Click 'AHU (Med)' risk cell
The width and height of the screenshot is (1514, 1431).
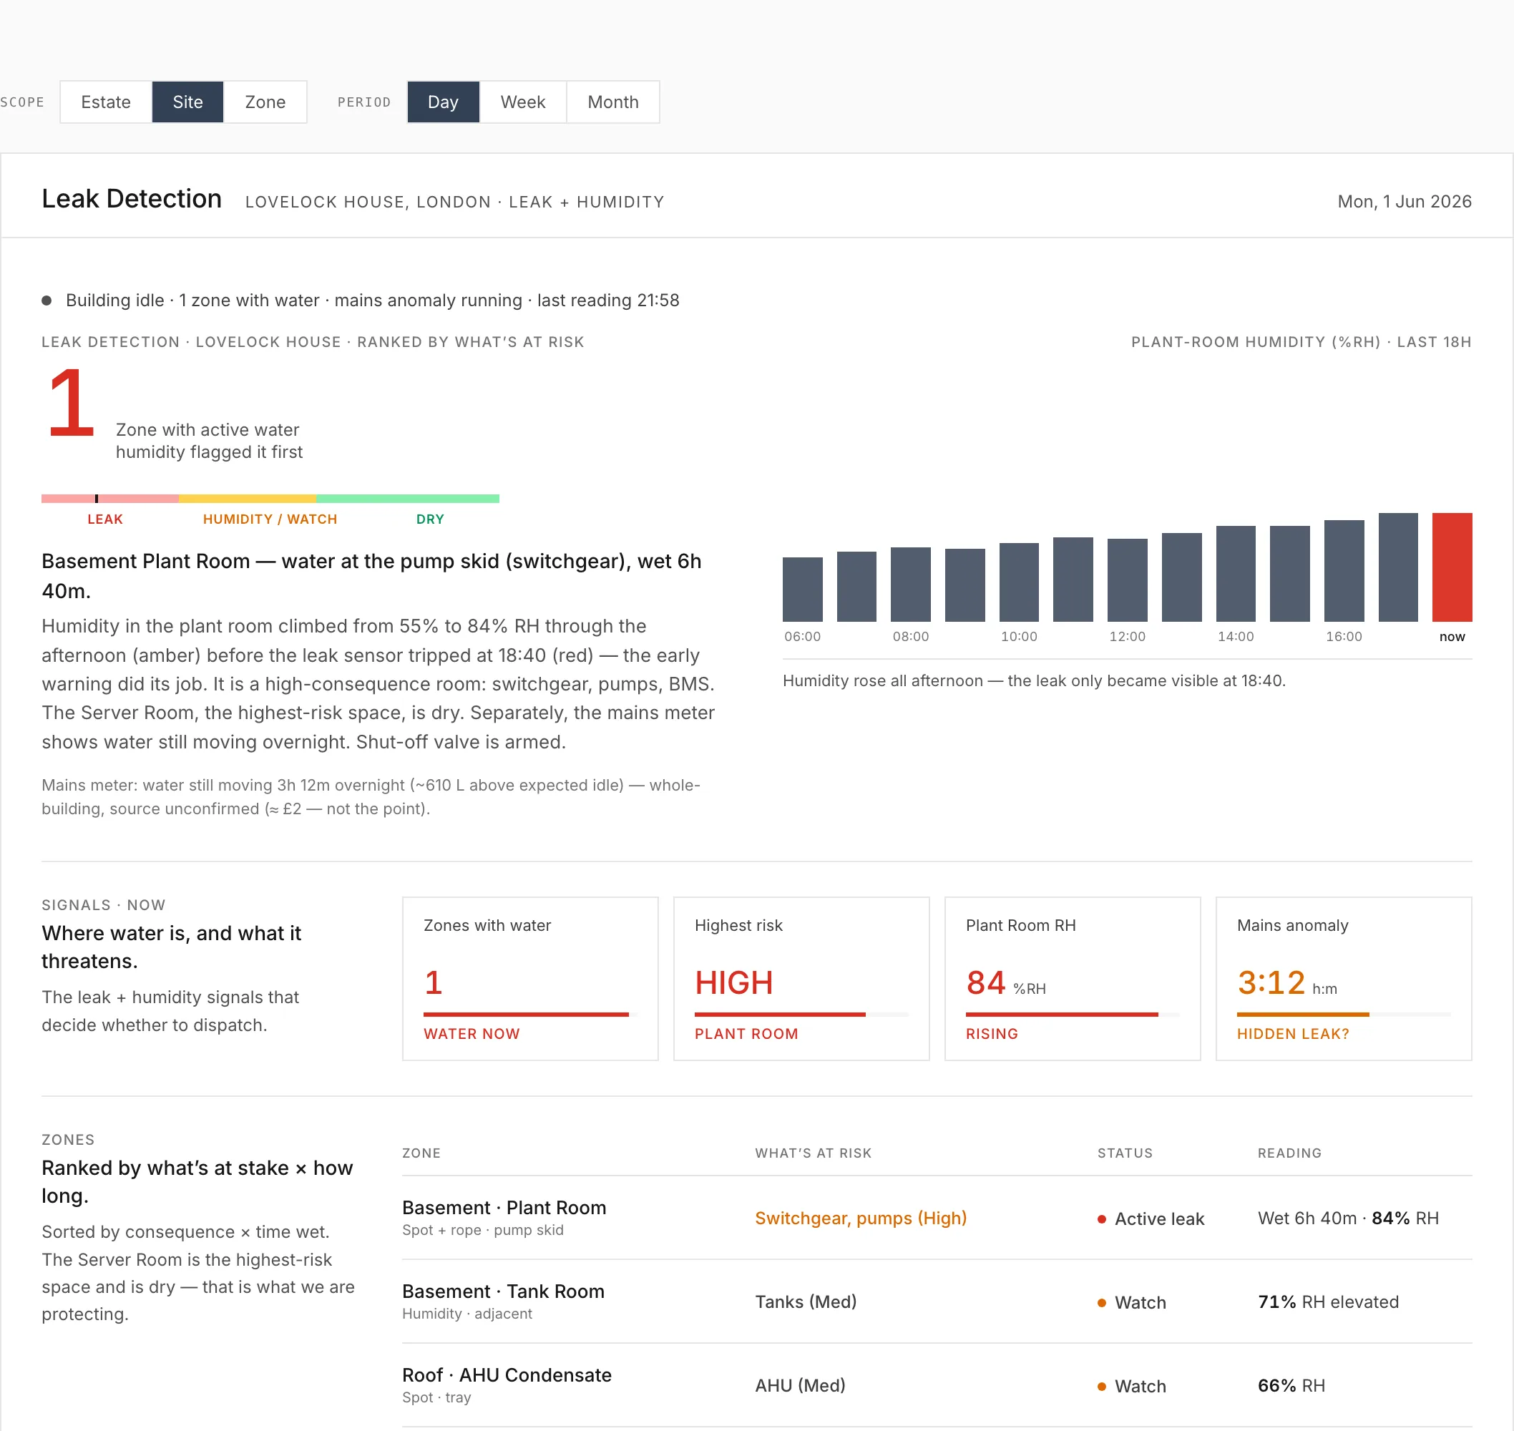click(x=800, y=1386)
